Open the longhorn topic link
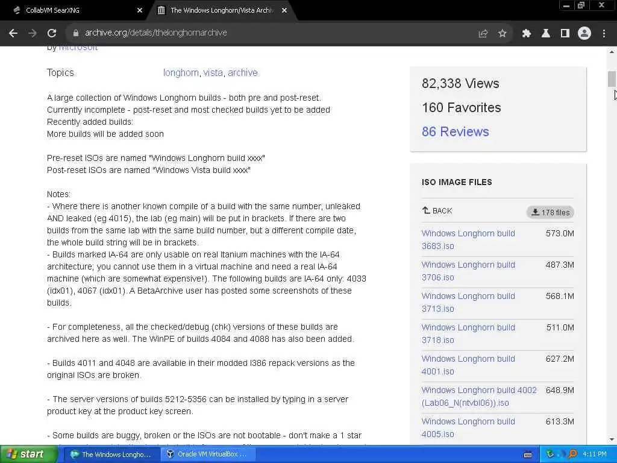The width and height of the screenshot is (617, 463). [181, 73]
